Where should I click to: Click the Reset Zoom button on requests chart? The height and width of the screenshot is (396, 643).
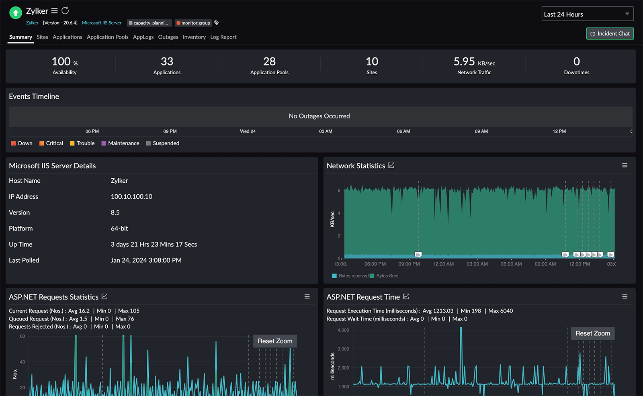(275, 341)
